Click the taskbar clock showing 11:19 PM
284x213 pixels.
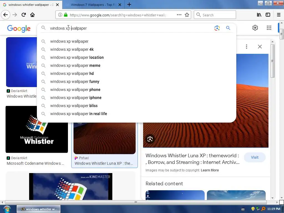[273, 209]
